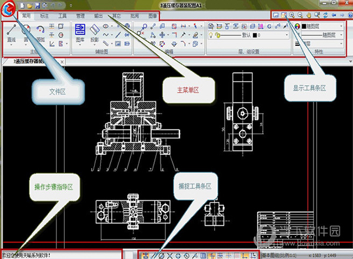This screenshot has height=259, width=353.
Task: Click the zoom out magnifier icon
Action: (x=301, y=14)
